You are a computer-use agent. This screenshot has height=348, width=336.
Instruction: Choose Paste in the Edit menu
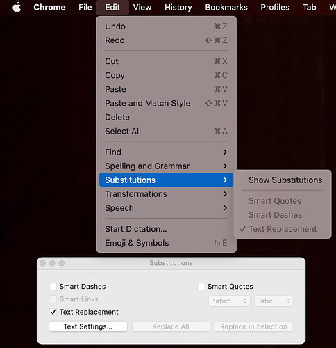pyautogui.click(x=166, y=89)
